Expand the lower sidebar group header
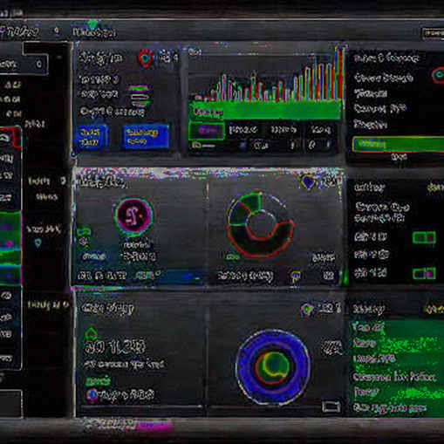Image resolution: width=444 pixels, height=444 pixels. point(47,304)
